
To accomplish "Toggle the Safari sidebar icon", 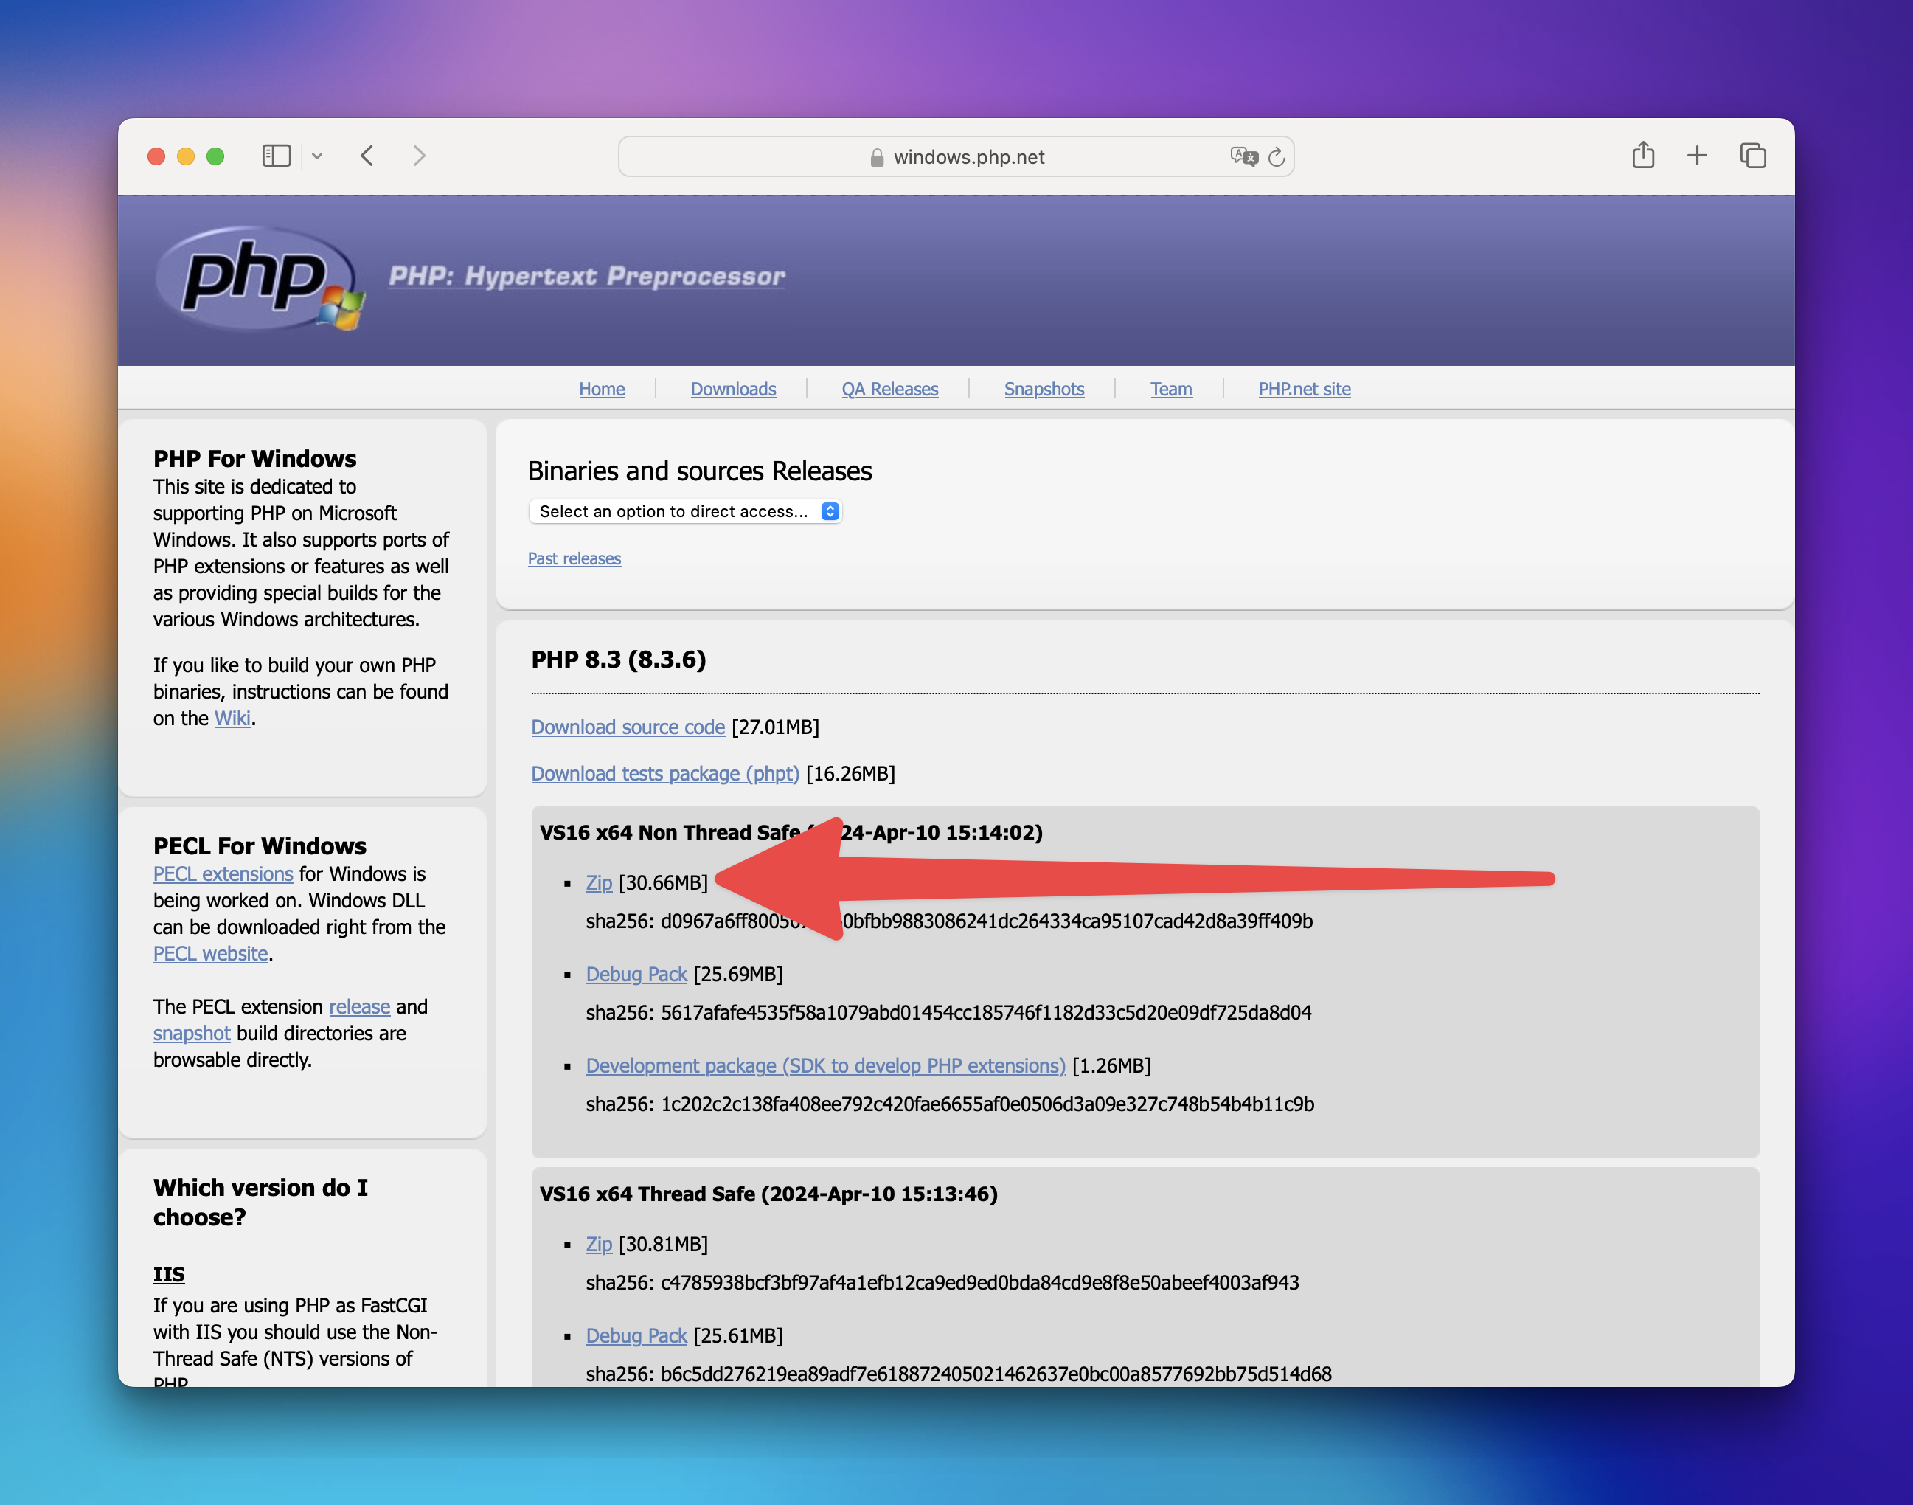I will coord(276,156).
